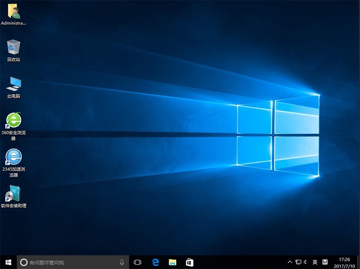
Task: Open the Windows Store taskbar icon
Action: (x=189, y=262)
